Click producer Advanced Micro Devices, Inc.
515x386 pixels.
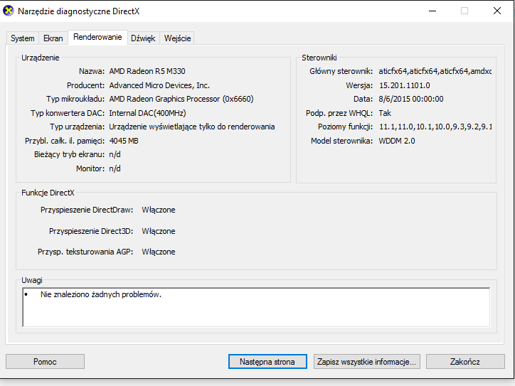[x=159, y=85]
